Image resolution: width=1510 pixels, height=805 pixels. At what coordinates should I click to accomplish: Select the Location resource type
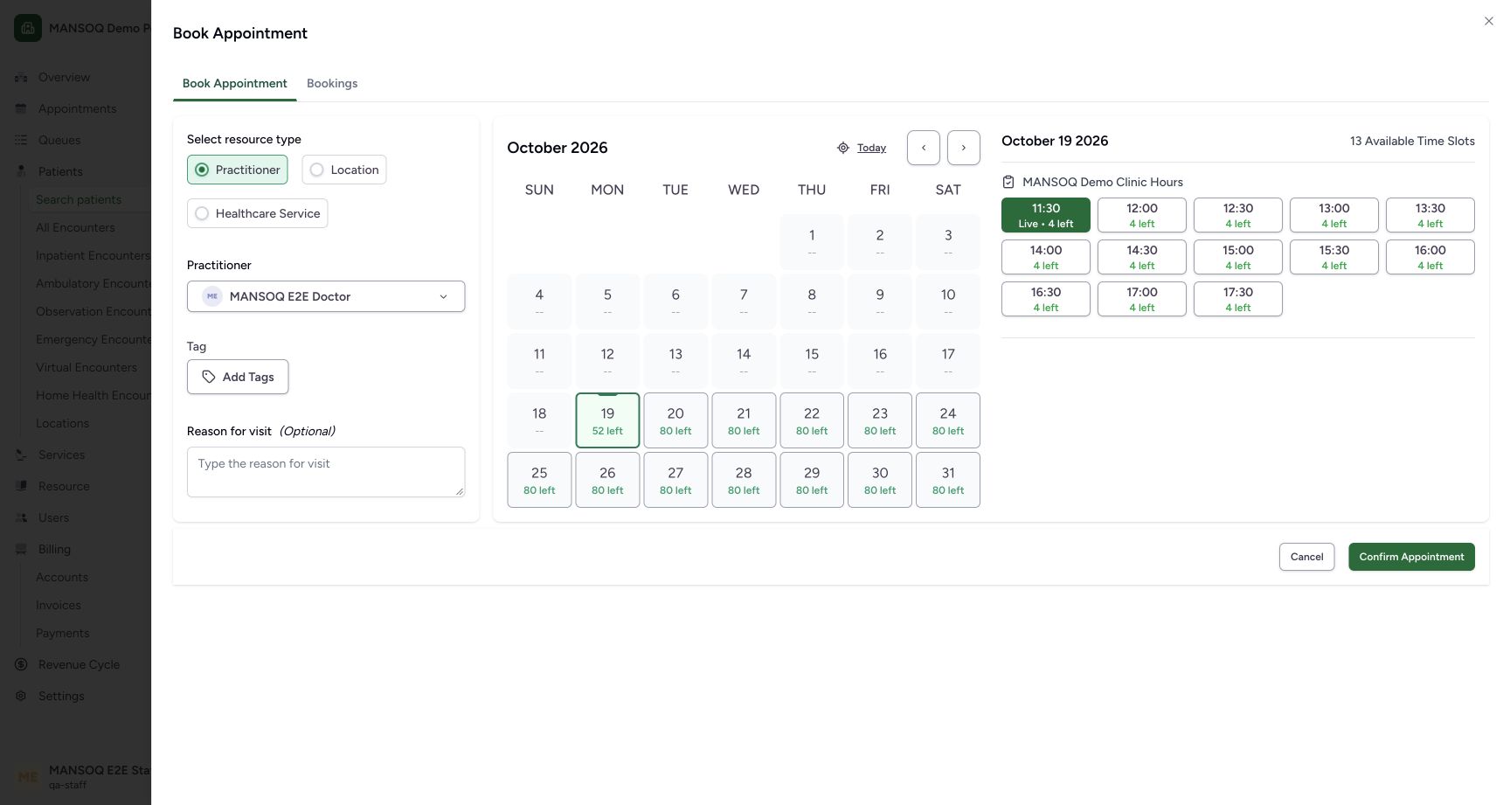click(x=344, y=170)
